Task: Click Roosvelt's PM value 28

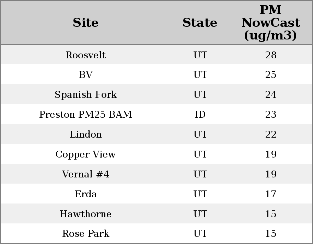Action: click(x=270, y=55)
